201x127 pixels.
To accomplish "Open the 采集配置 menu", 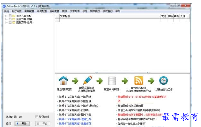I will click(x=29, y=11).
